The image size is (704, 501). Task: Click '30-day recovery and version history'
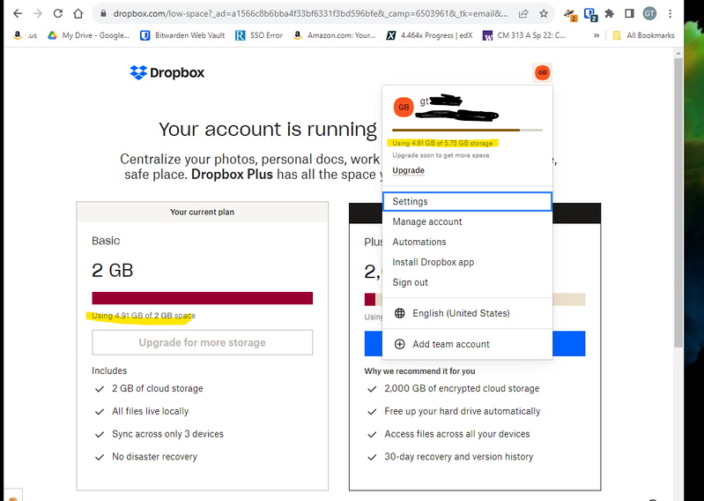click(459, 457)
